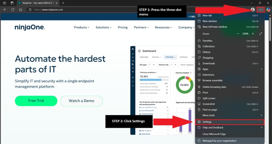272x144 pixels.
Task: Expand the Resources navigation dropdown
Action: tap(164, 28)
